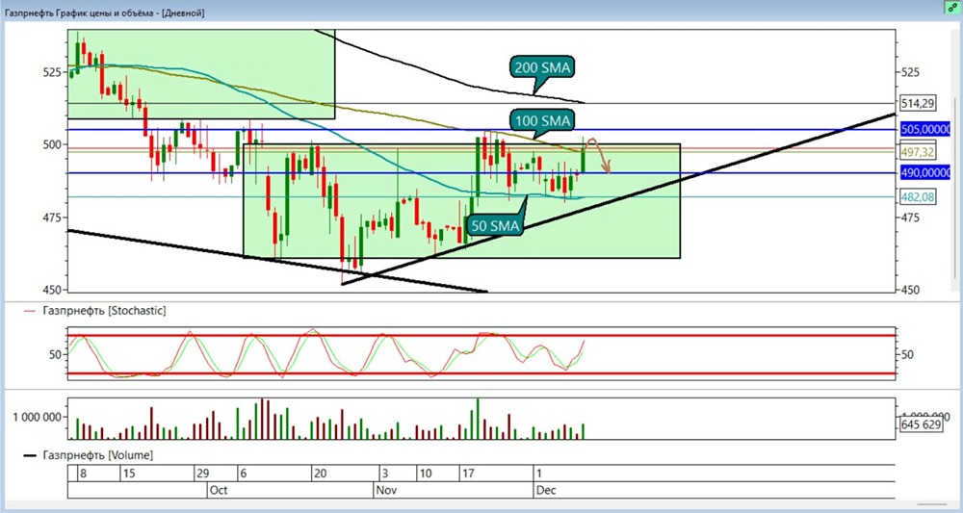
Task: Click the 490,00000 blue level label
Action: [925, 173]
